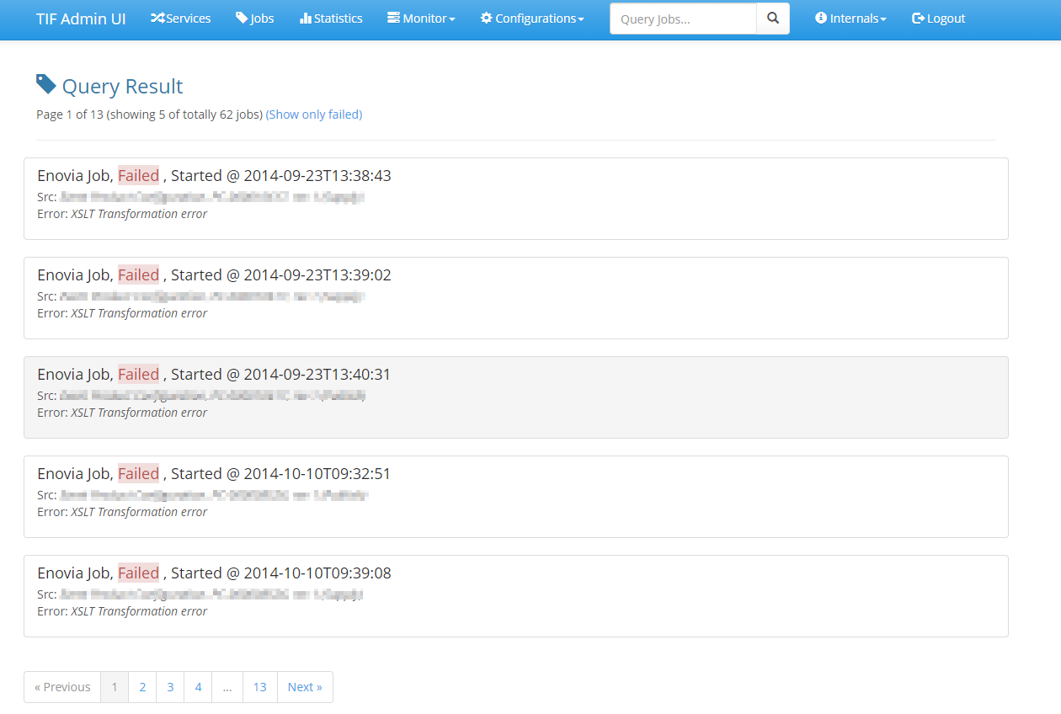Viewport: 1061px width, 714px height.
Task: Click the Statistics bar chart icon
Action: (306, 19)
